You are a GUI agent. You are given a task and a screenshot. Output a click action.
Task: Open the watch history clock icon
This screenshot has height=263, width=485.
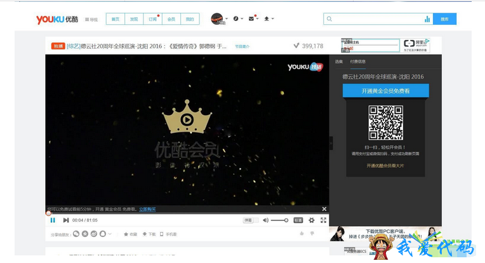click(236, 18)
